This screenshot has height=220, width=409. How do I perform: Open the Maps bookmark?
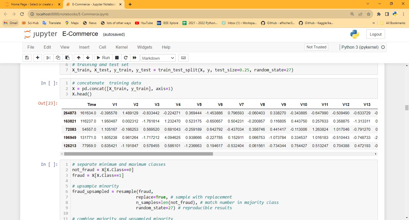72,23
